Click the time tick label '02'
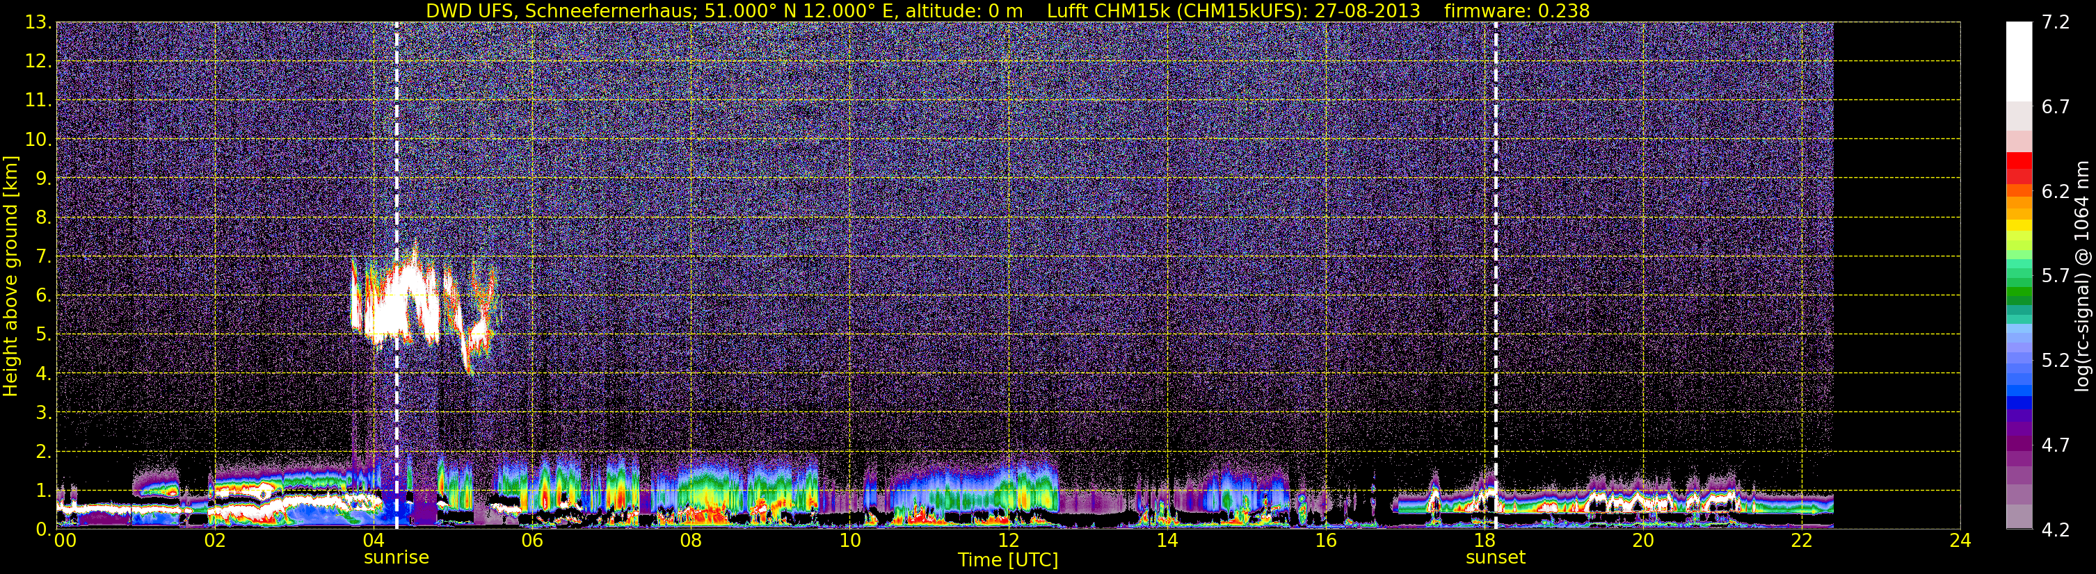The image size is (2096, 574). [x=215, y=541]
